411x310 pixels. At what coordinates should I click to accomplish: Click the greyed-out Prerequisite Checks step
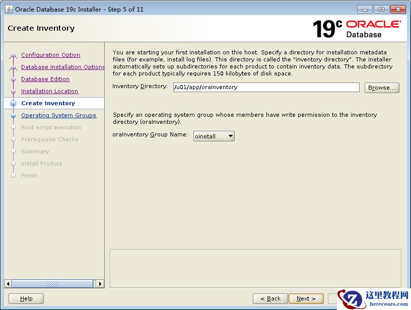(49, 139)
